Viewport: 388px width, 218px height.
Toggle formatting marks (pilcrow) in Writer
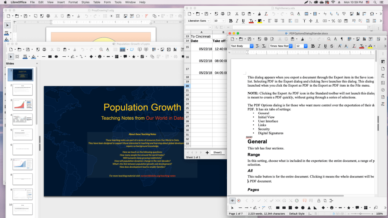341,39
